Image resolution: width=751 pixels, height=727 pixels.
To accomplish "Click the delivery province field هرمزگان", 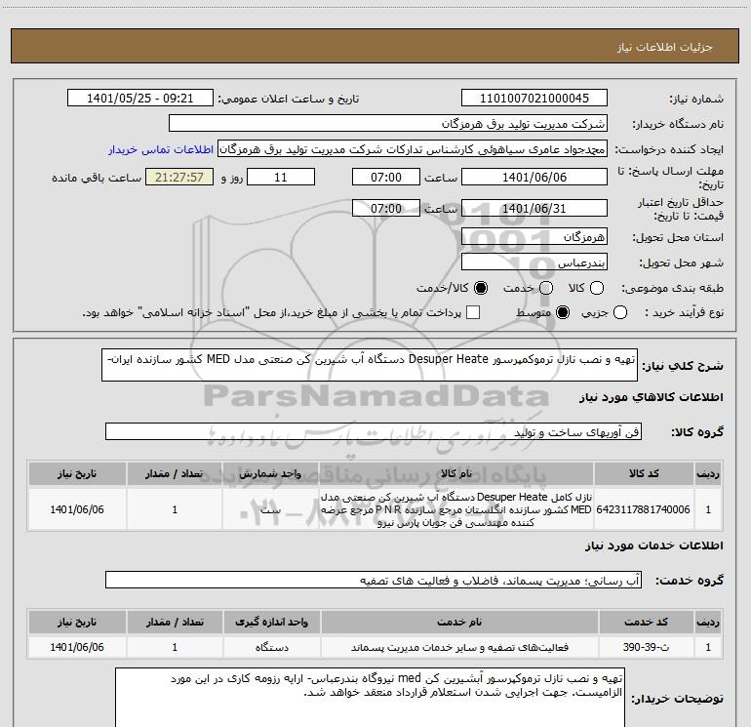I will click(534, 236).
